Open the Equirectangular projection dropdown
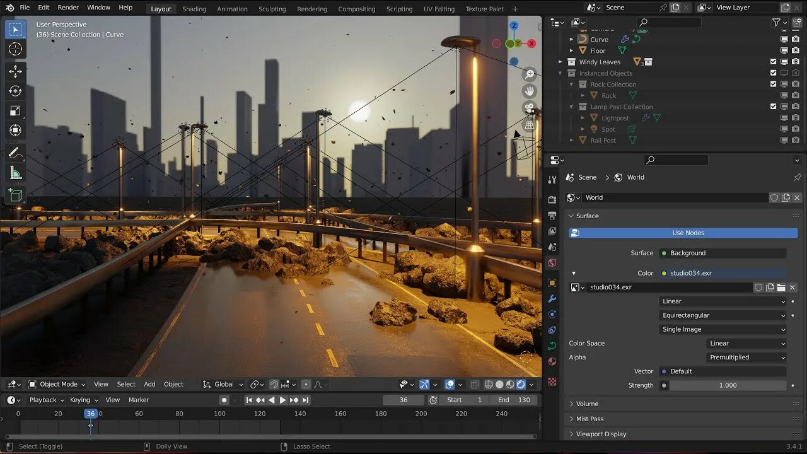807x454 pixels. [x=723, y=315]
